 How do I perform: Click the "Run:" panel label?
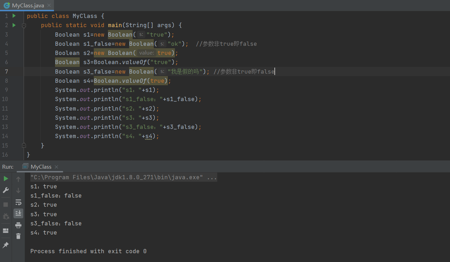pyautogui.click(x=8, y=167)
